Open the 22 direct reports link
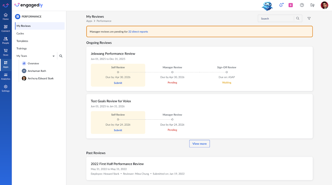Image resolution: width=332 pixels, height=185 pixels. click(138, 32)
